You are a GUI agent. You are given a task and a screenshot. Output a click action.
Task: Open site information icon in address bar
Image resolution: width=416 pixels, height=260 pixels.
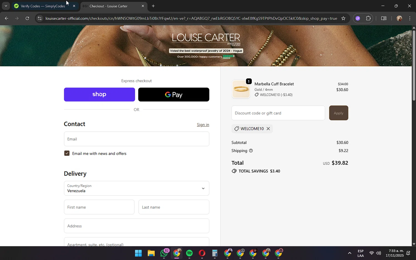click(x=39, y=18)
